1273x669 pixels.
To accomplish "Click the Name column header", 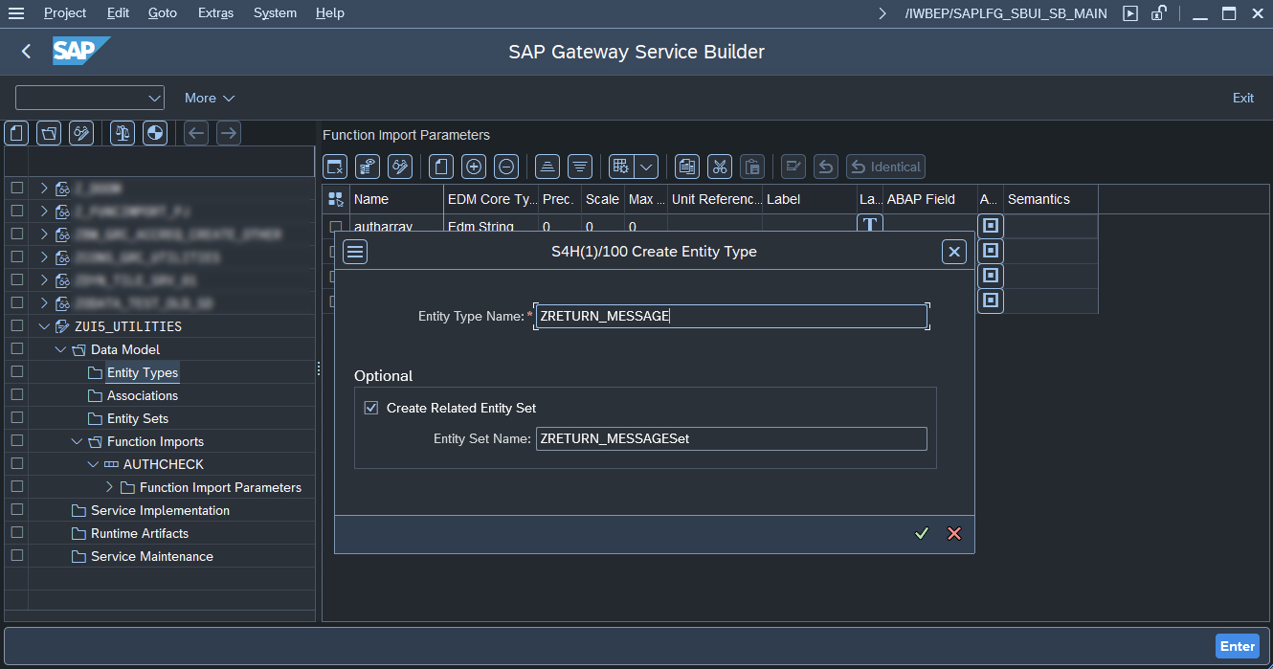I will click(397, 199).
